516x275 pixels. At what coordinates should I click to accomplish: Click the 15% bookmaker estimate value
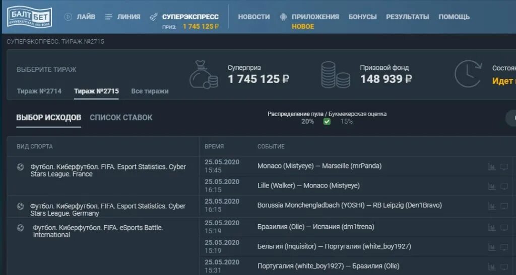pos(347,122)
